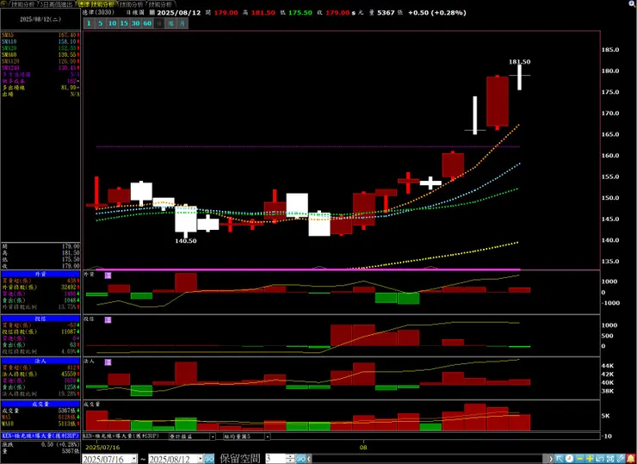Click the SMA5 legend row
This screenshot has width=637, height=464.
[40, 35]
